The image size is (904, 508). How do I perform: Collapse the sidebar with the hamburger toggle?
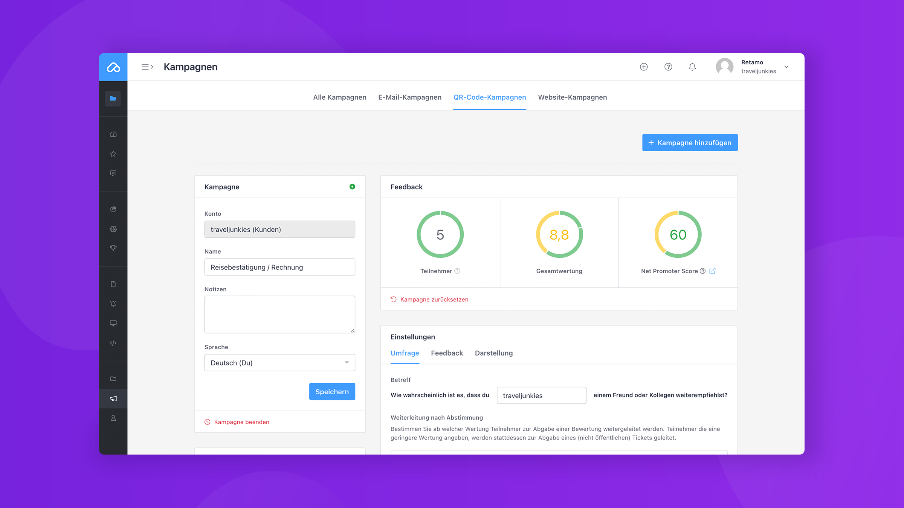(x=147, y=67)
